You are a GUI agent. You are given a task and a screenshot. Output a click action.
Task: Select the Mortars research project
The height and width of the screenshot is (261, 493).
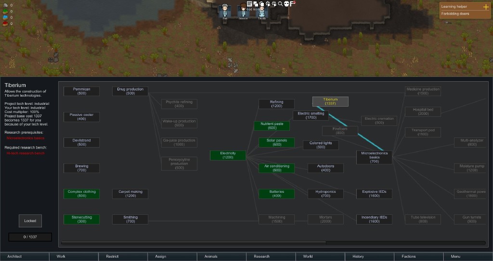325,219
